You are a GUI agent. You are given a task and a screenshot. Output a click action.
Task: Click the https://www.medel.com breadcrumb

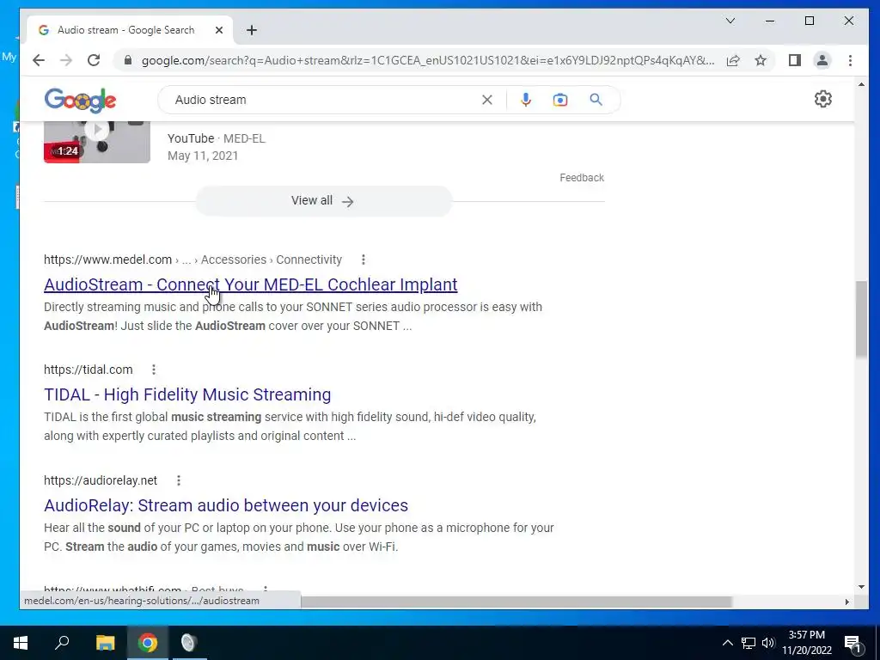coord(107,260)
